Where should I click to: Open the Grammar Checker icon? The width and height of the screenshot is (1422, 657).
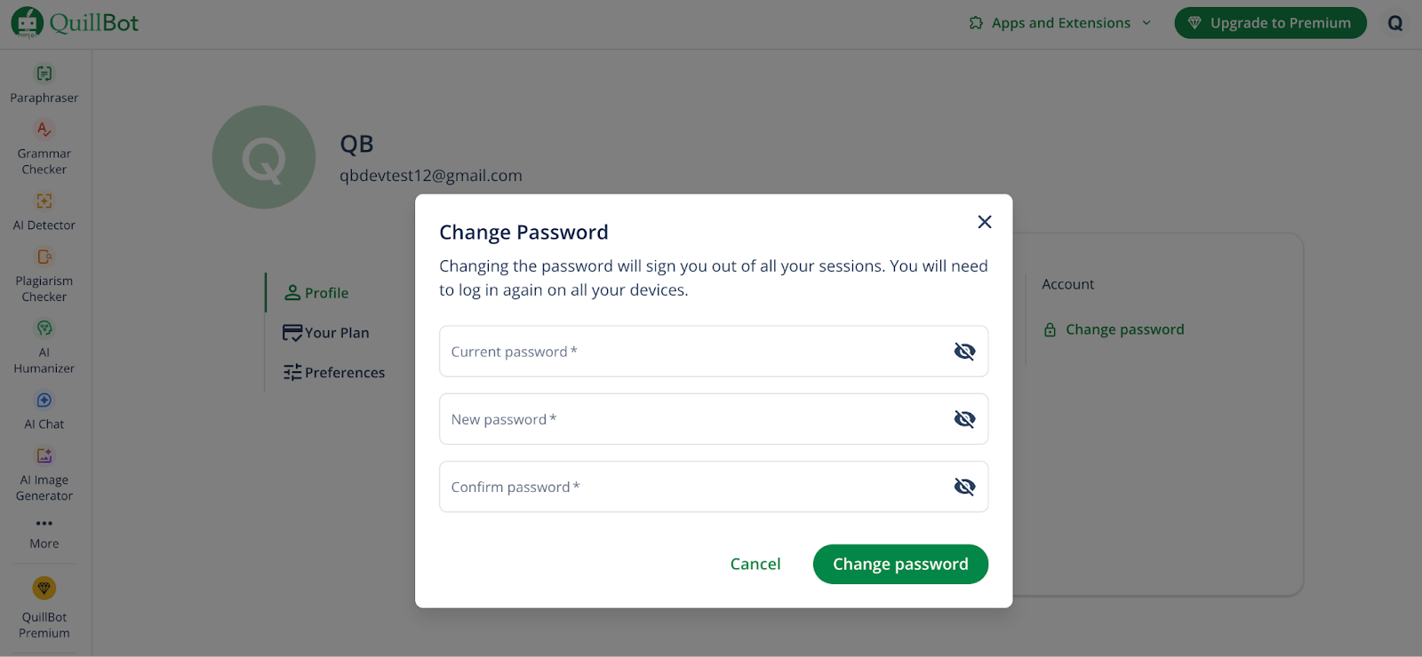tap(44, 130)
